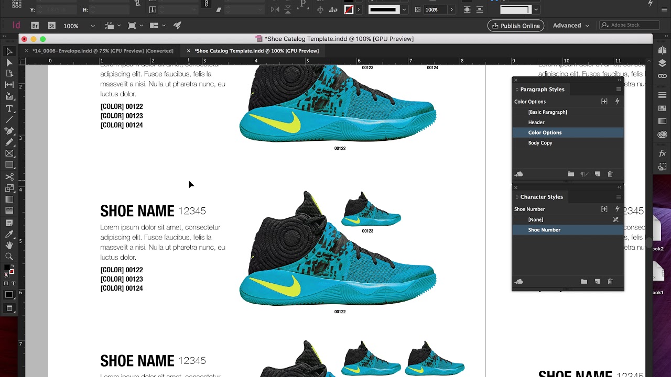
Task: Switch to Shoe Catalog Template tab
Action: coord(256,51)
